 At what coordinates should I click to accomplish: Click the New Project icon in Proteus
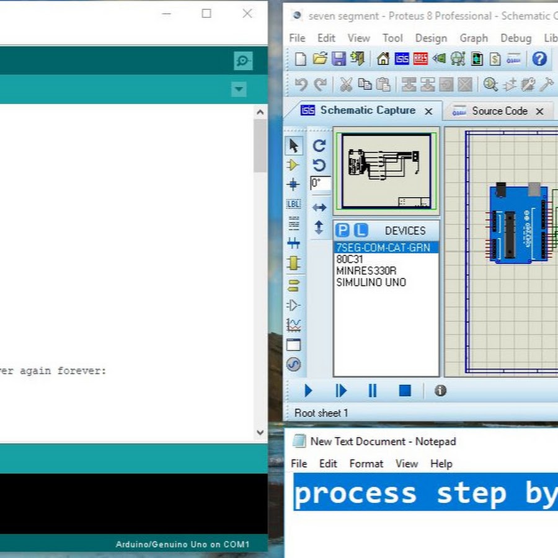pyautogui.click(x=301, y=59)
